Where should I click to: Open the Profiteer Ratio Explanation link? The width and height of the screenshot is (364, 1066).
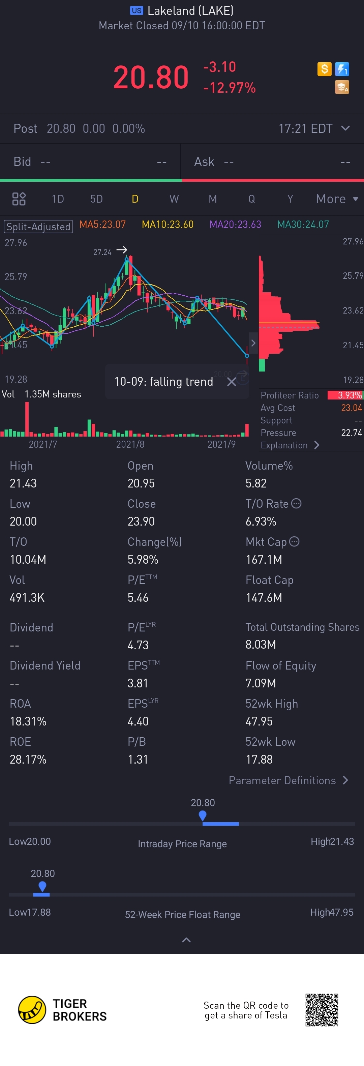click(x=290, y=445)
